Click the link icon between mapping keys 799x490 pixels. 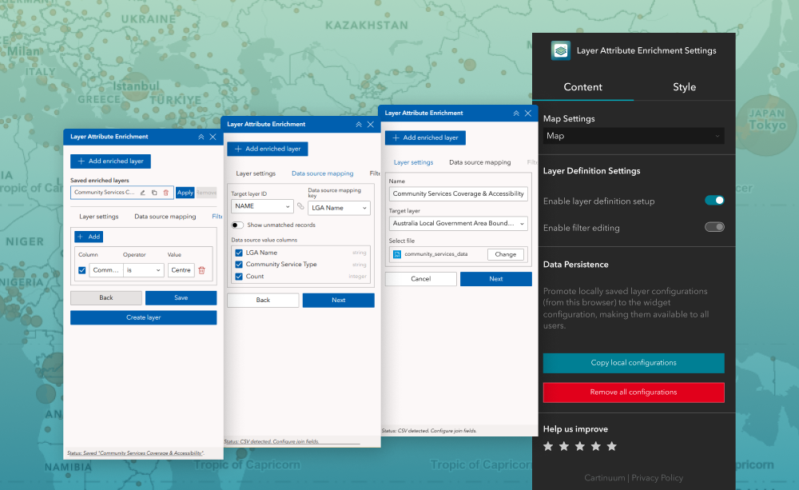[x=300, y=206]
